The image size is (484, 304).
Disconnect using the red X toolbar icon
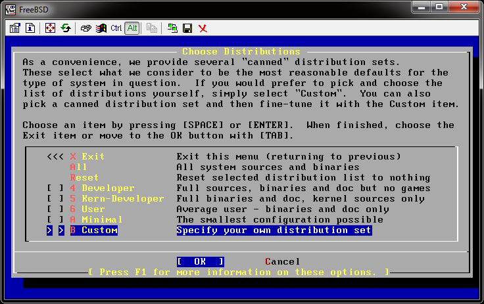point(203,29)
